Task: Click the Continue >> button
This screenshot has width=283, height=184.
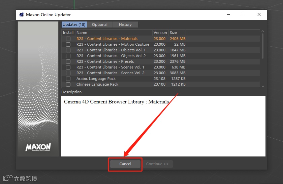Action: 157,164
